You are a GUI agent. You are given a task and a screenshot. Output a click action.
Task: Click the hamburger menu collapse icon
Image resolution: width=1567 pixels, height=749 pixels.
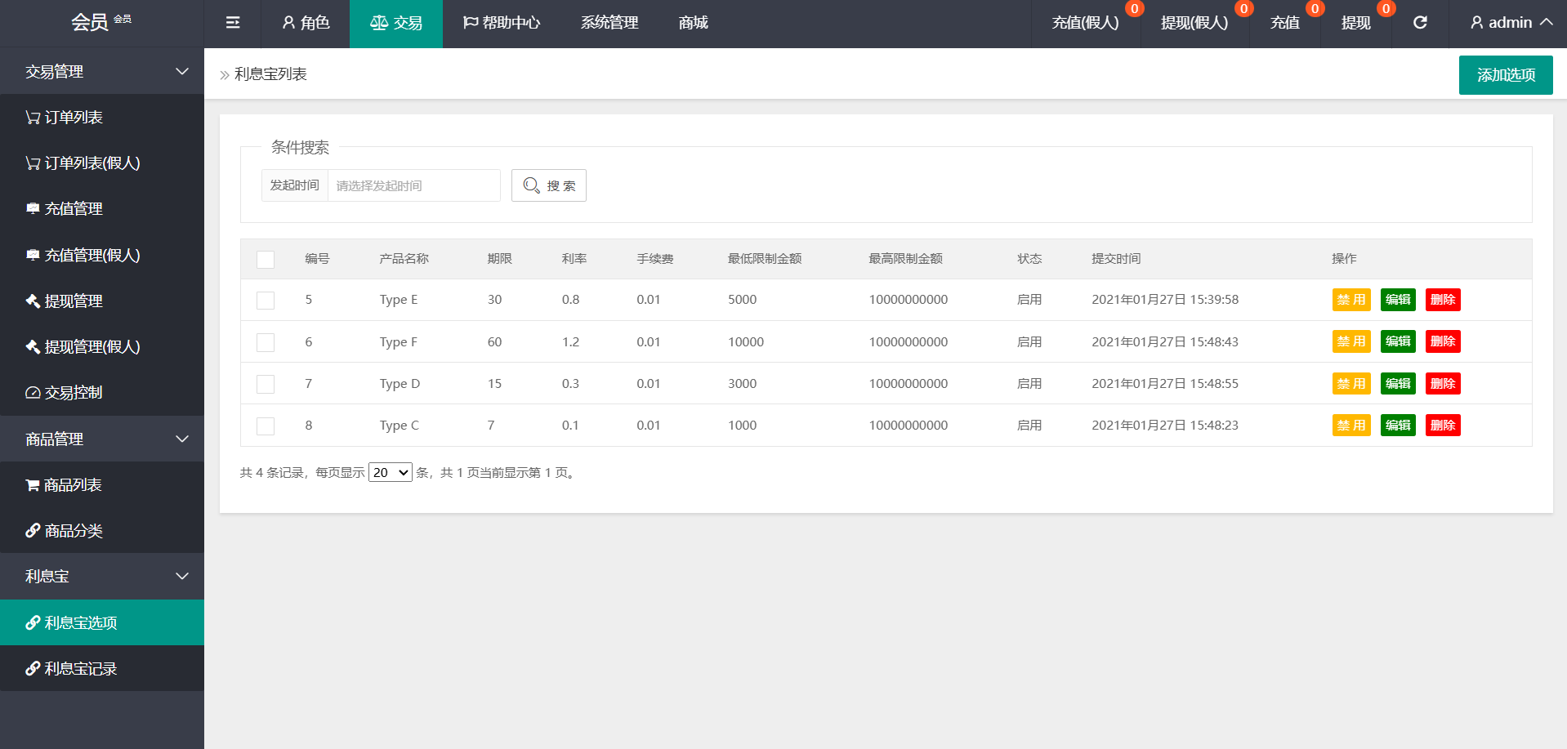pyautogui.click(x=233, y=23)
